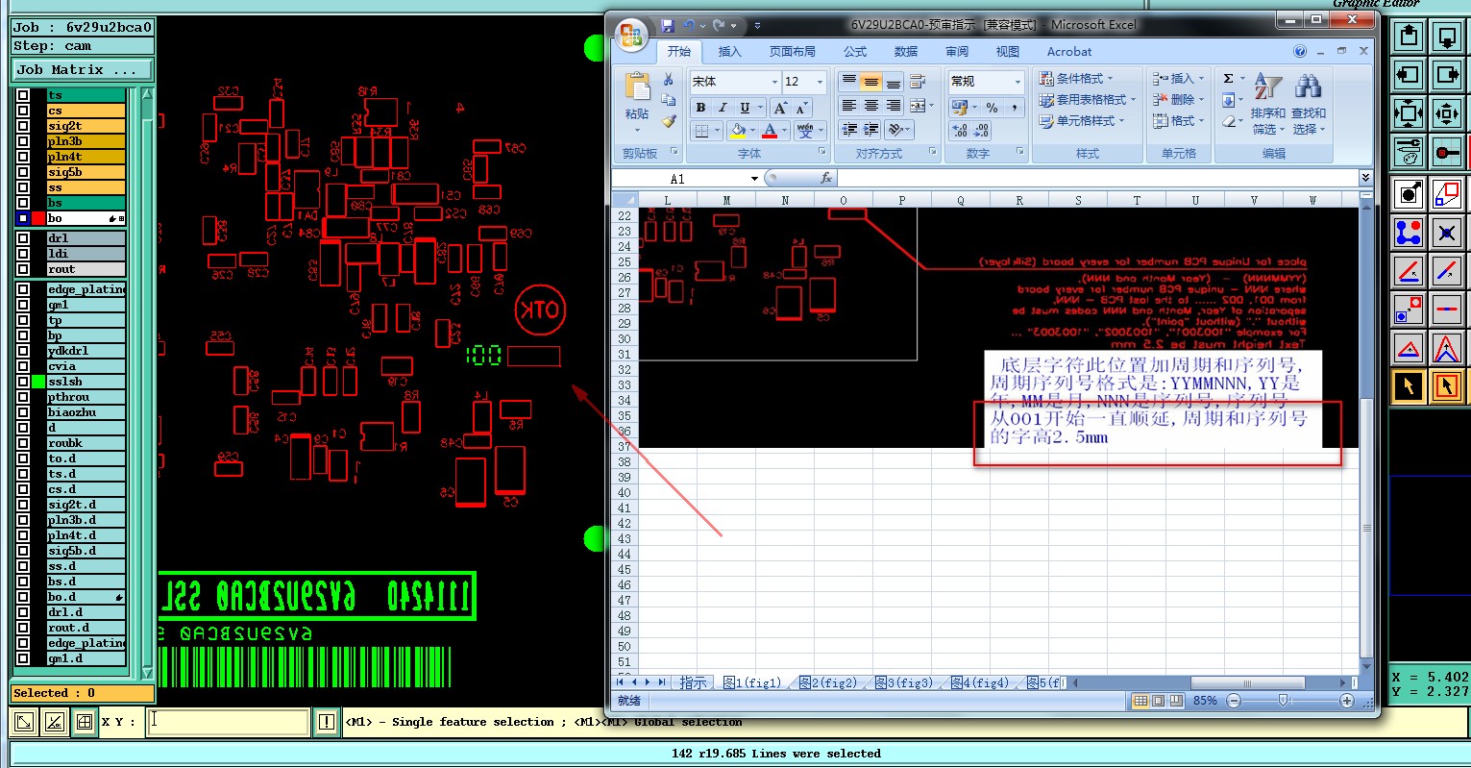This screenshot has height=768, width=1471.
Task: Click the Insert Function fx icon
Action: (826, 178)
